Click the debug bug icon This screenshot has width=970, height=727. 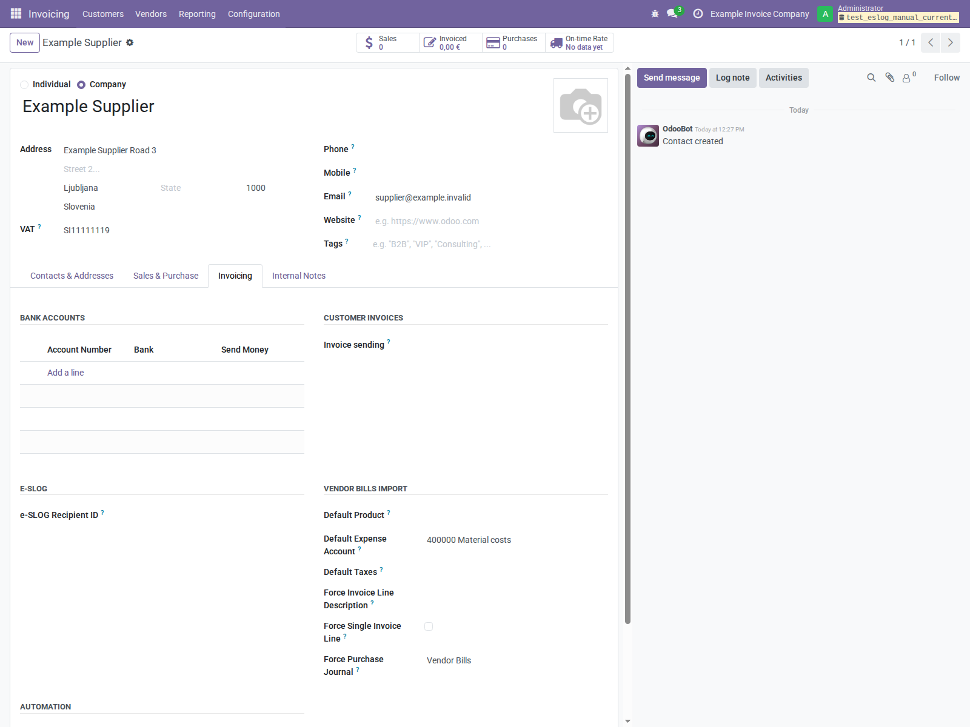click(655, 13)
